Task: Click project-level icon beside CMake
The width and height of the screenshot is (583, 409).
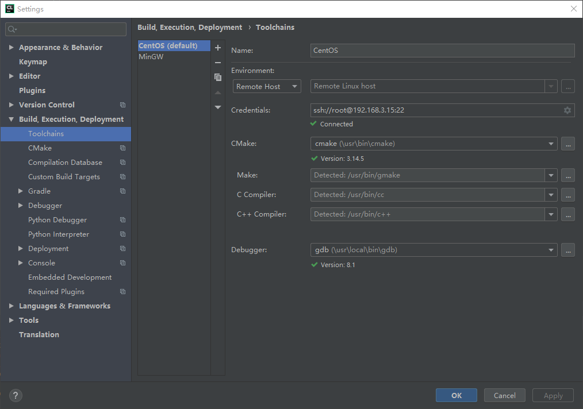Action: pyautogui.click(x=122, y=148)
